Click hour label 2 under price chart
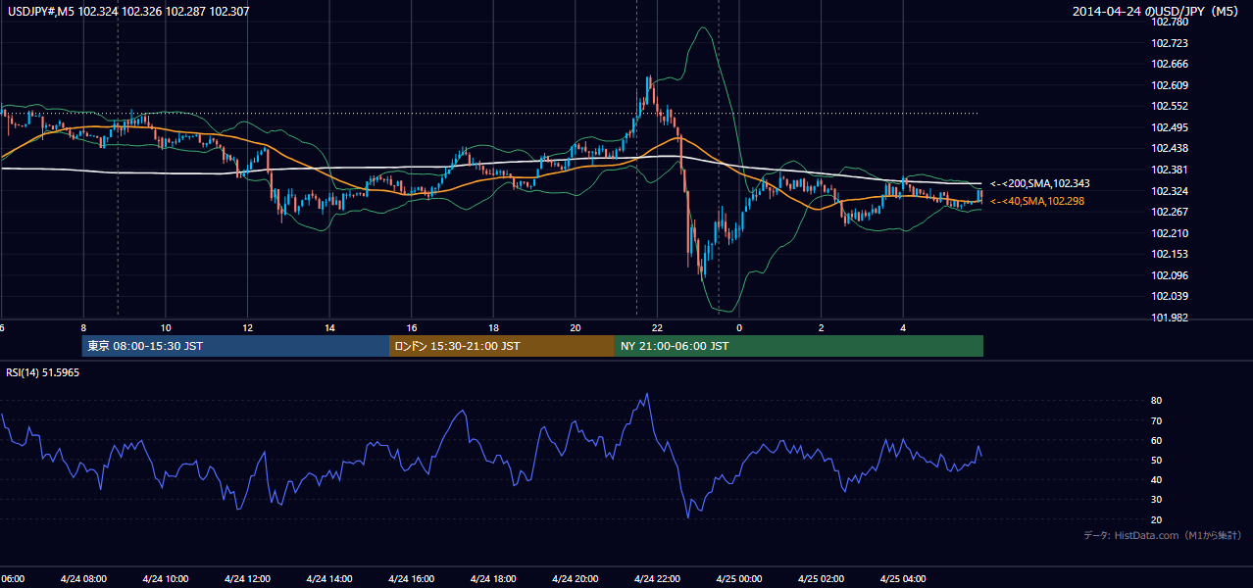The image size is (1253, 588). 822,327
